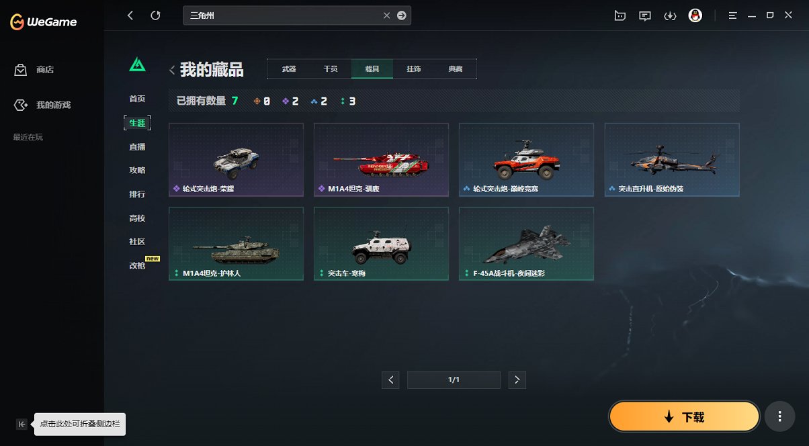This screenshot has height=446, width=809.
Task: Click the refresh page icon
Action: point(156,15)
